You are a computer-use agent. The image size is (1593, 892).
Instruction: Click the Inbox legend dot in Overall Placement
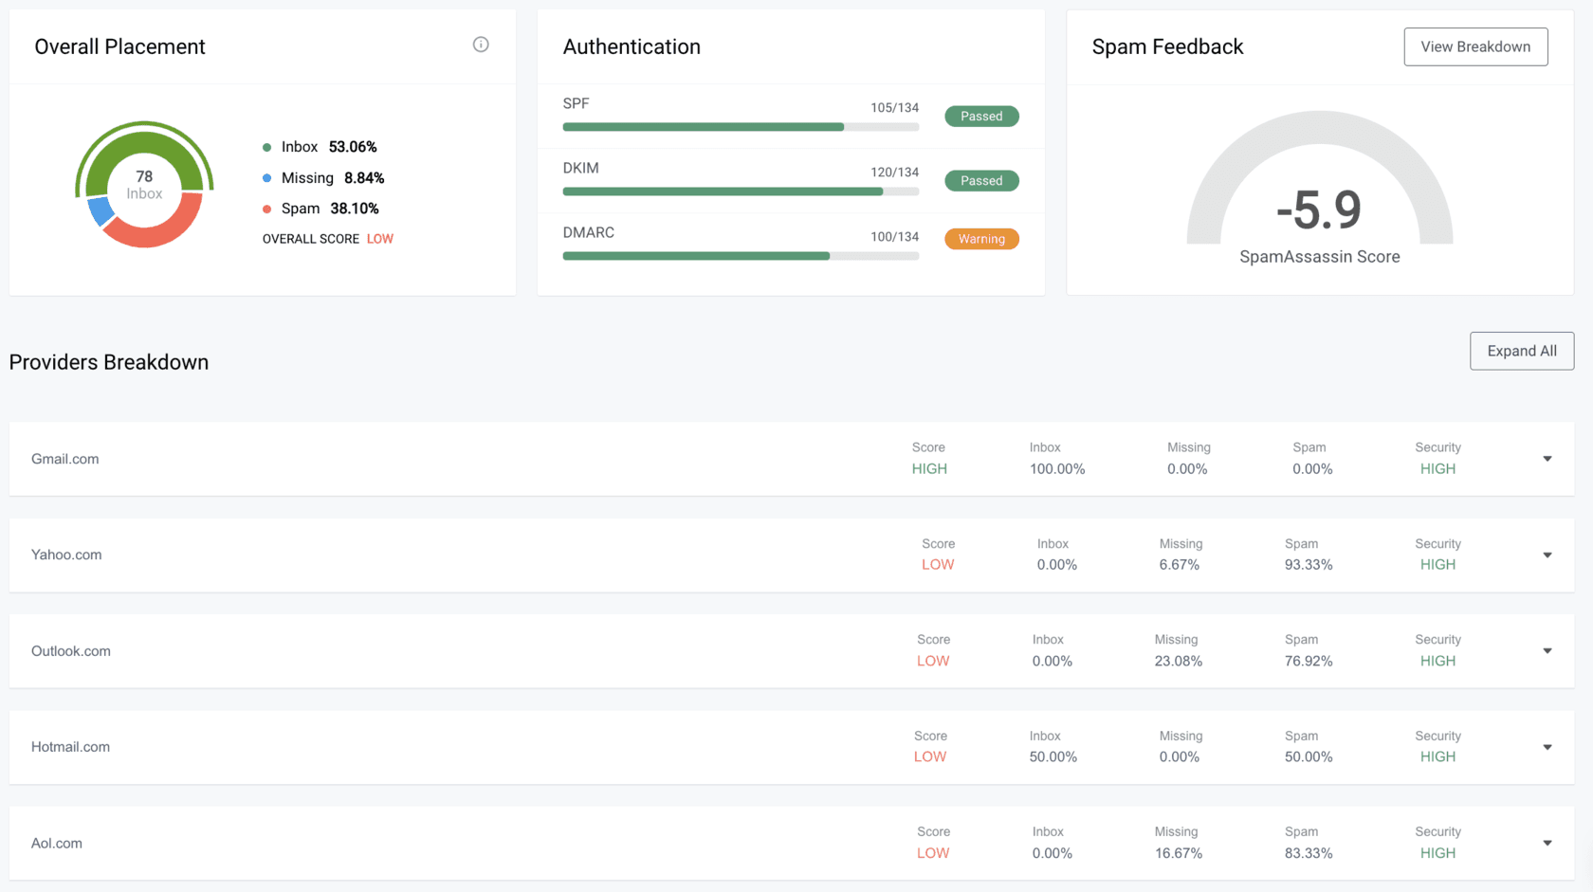[266, 147]
